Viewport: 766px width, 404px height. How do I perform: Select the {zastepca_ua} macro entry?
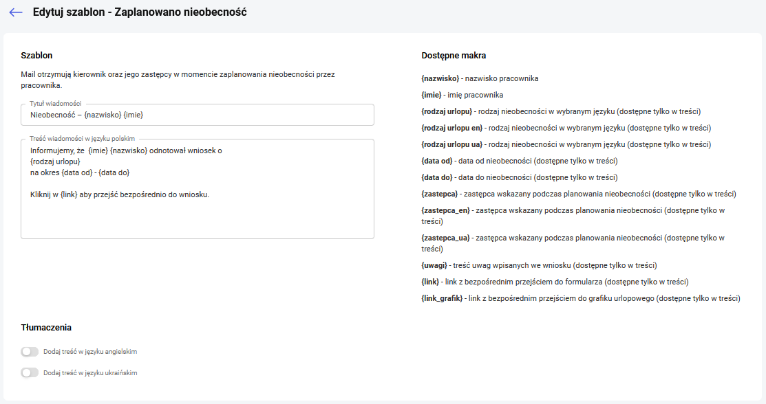(445, 238)
